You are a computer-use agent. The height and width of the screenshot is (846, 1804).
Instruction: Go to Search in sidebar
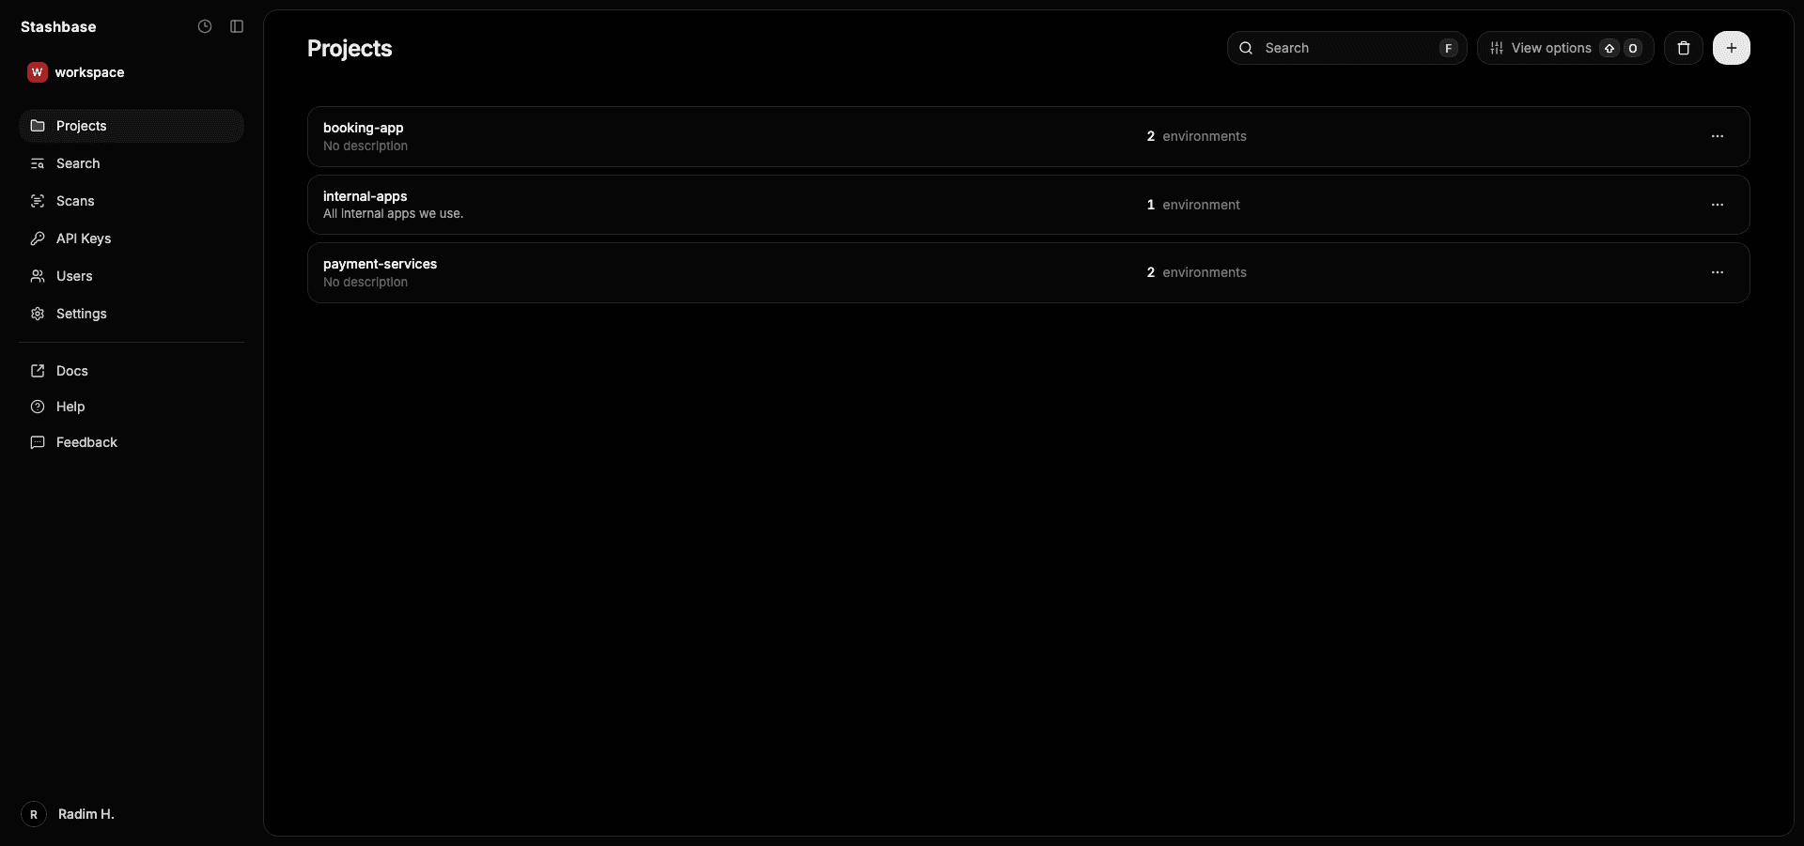pyautogui.click(x=132, y=163)
